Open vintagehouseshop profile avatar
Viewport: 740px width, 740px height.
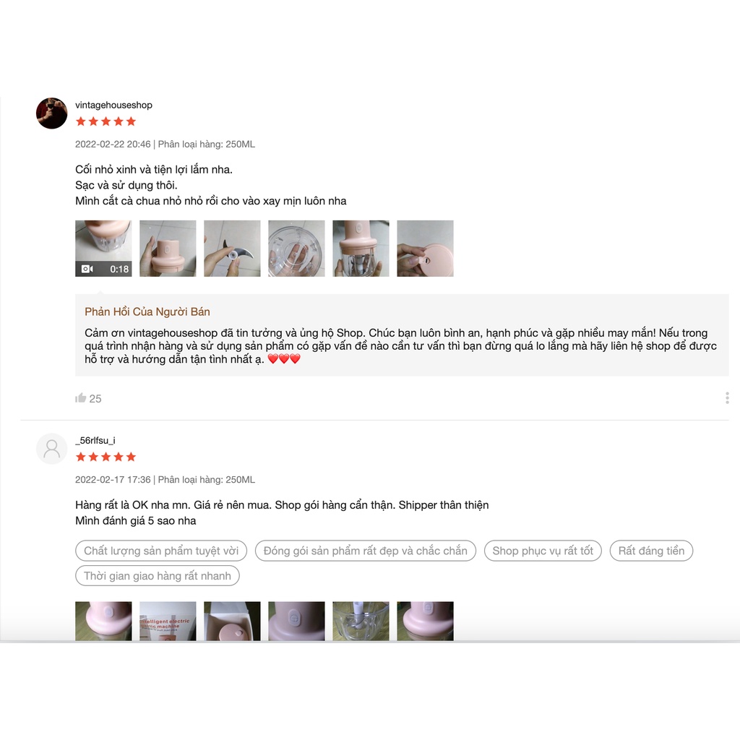52,113
